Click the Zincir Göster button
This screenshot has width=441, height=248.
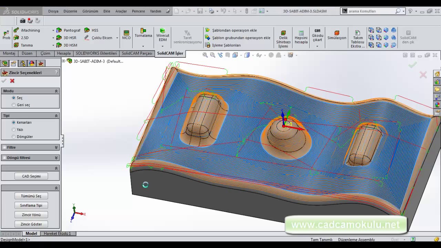31,224
